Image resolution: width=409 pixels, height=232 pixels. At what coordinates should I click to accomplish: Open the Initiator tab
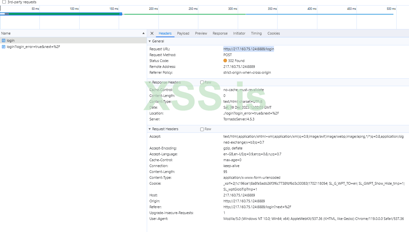coord(239,33)
